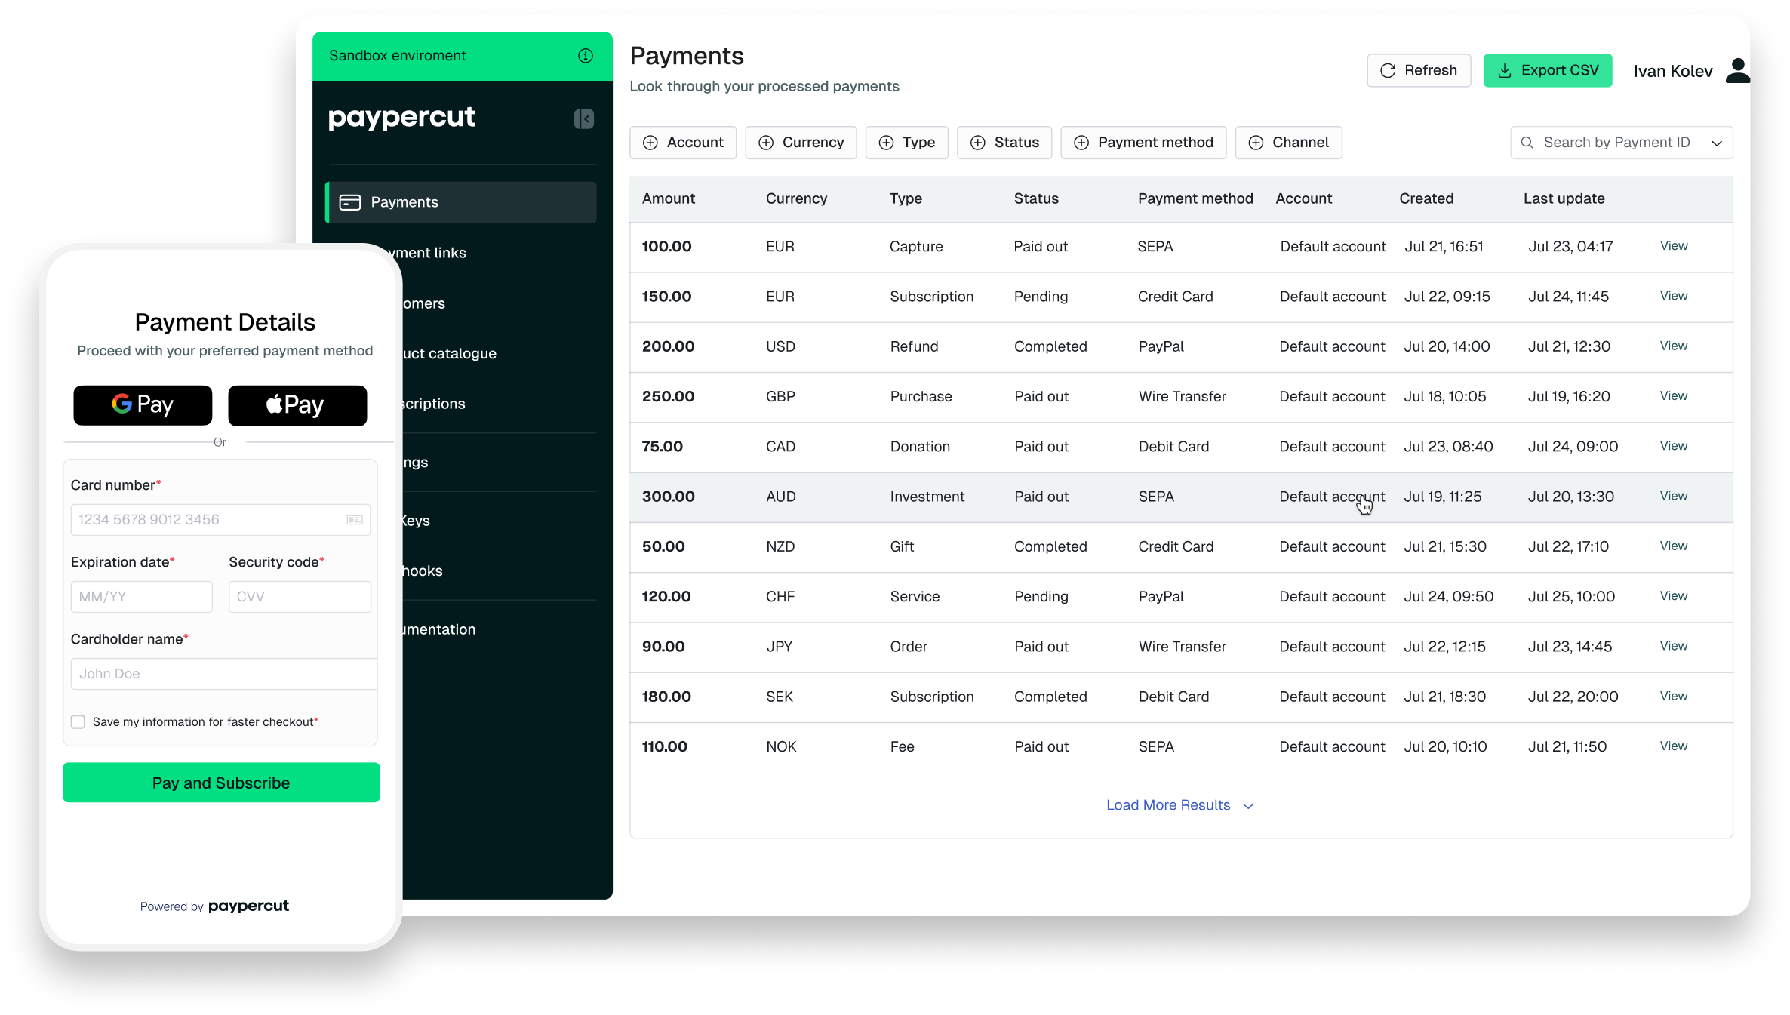This screenshot has height=1015, width=1790.
Task: View the 300.00 AUD payment
Action: (1673, 496)
